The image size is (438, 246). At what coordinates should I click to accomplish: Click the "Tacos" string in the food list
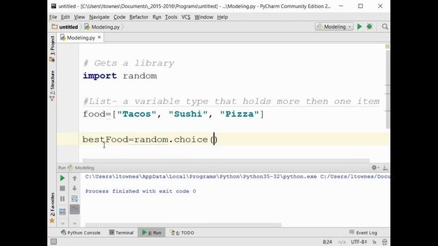(x=136, y=114)
